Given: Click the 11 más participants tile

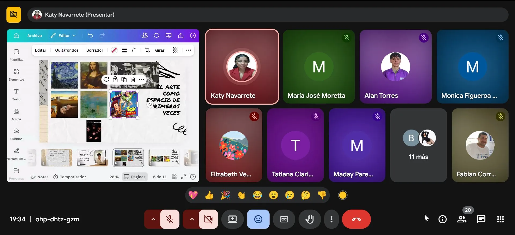Looking at the screenshot, I should tap(418, 145).
